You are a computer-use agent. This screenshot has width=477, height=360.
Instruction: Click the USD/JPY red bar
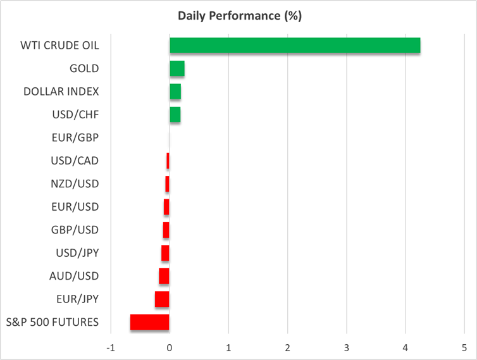[165, 253]
